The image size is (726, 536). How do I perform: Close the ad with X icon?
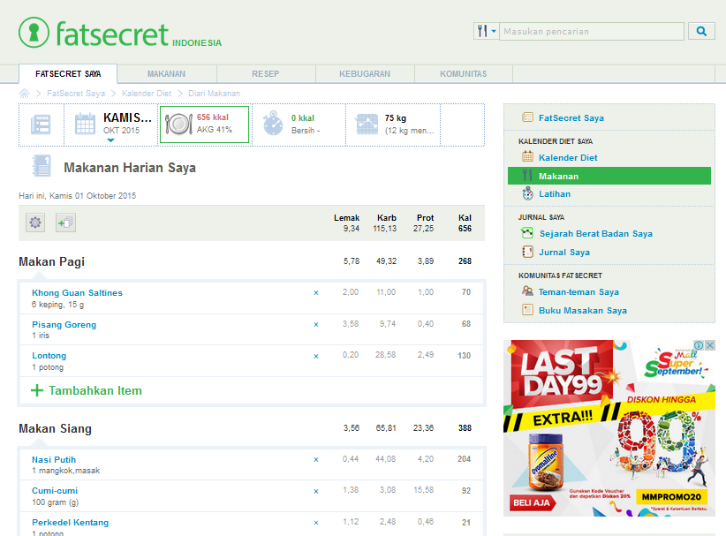[x=710, y=345]
